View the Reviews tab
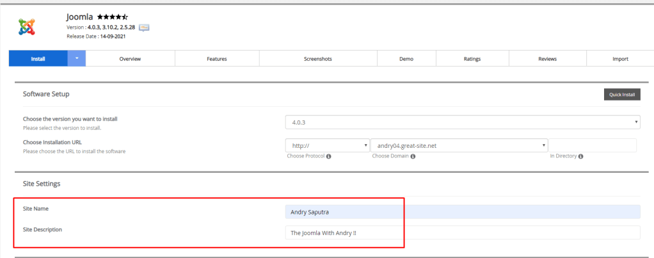Image resolution: width=654 pixels, height=258 pixels. click(x=547, y=59)
